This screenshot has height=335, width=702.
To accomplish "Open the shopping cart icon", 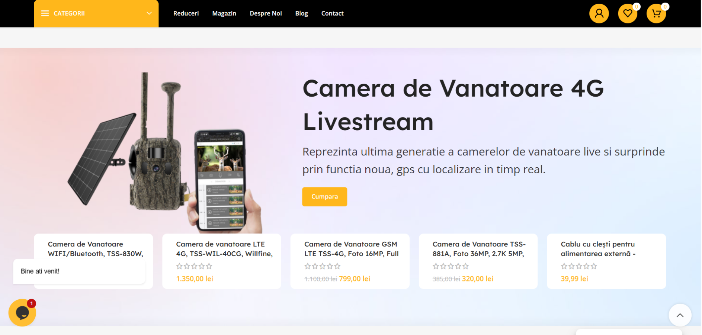I will [657, 13].
